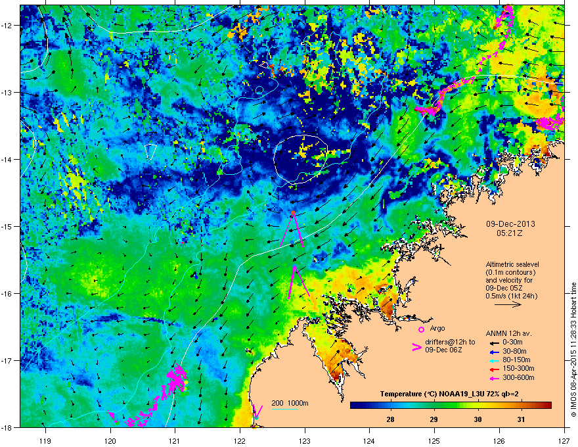Click the '121' longitude axis label
The image size is (578, 447).
tap(175, 440)
